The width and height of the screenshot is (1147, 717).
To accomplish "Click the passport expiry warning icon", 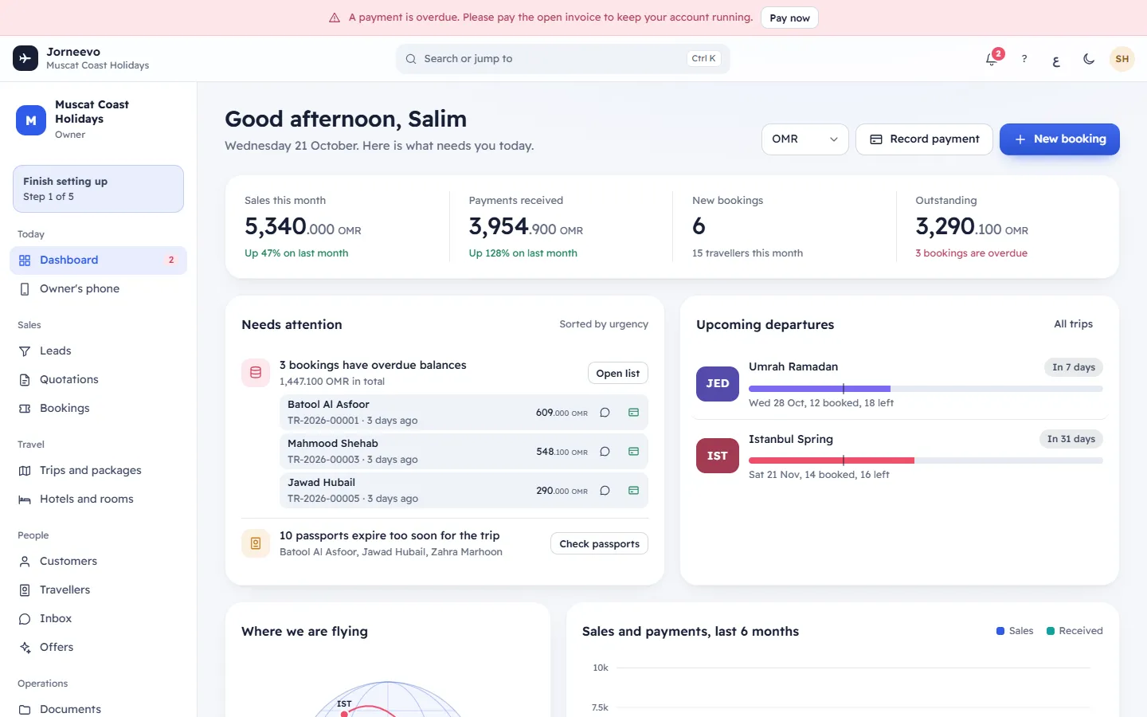I will point(256,543).
